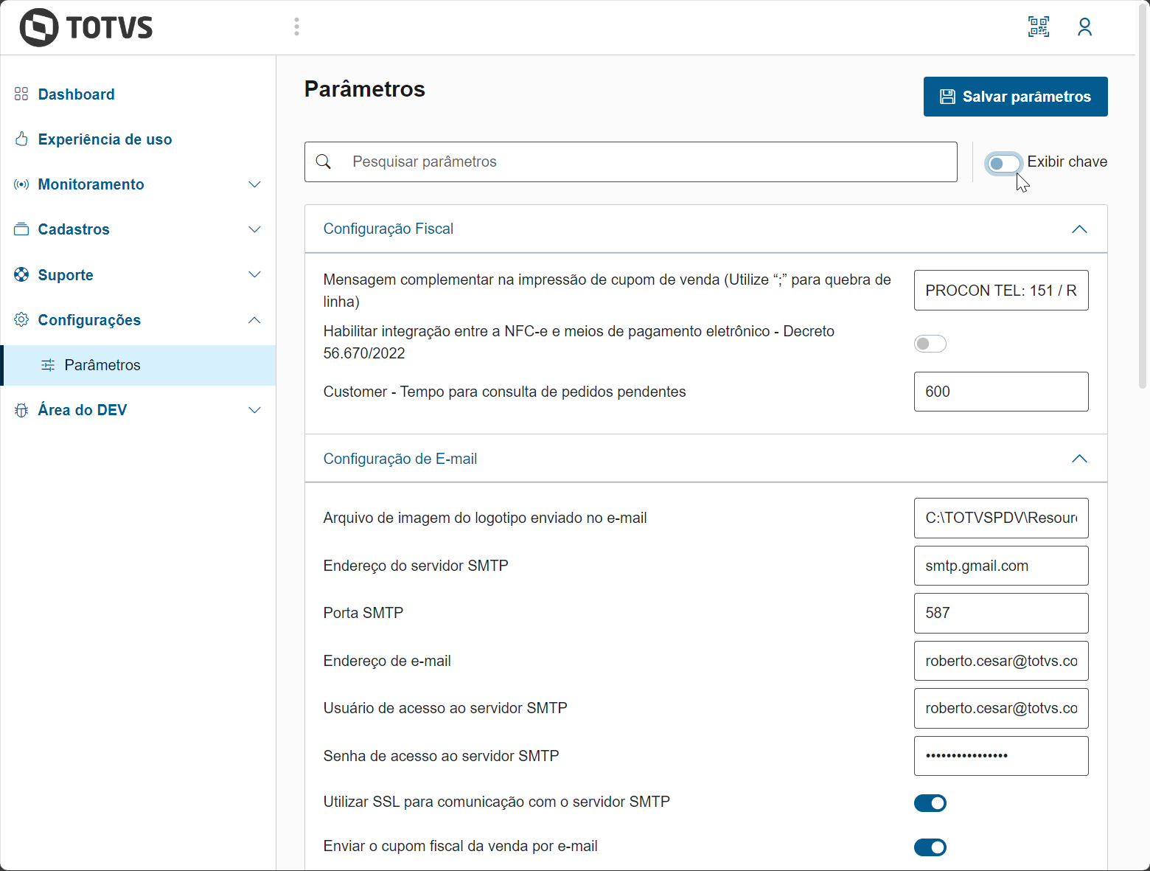The image size is (1150, 871).
Task: Click the Salvar parâmetros button
Action: [1015, 97]
